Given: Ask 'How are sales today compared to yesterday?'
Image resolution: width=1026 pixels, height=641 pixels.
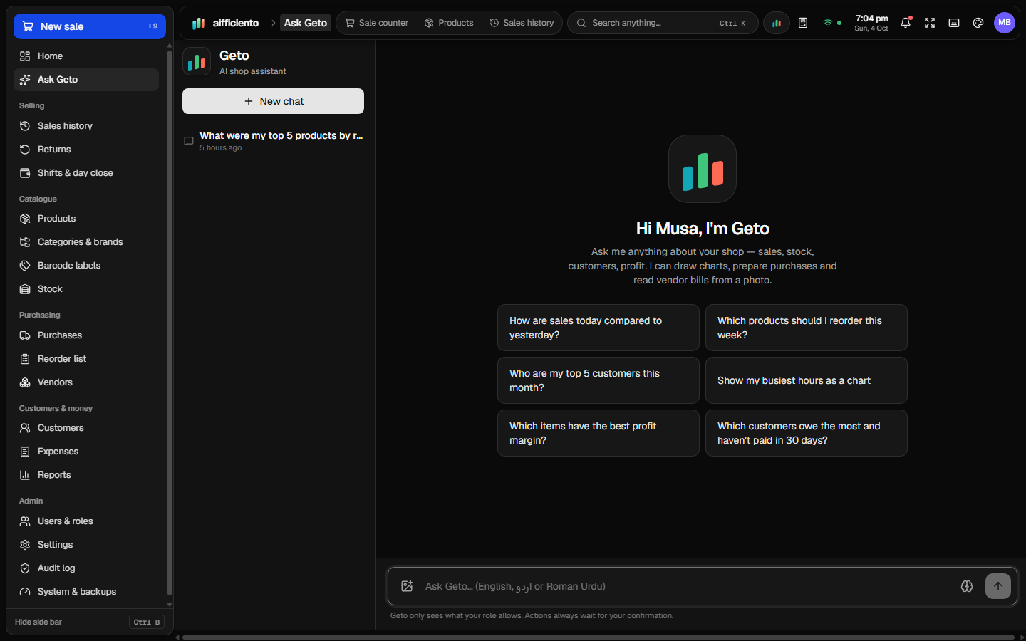Looking at the screenshot, I should click(x=598, y=328).
